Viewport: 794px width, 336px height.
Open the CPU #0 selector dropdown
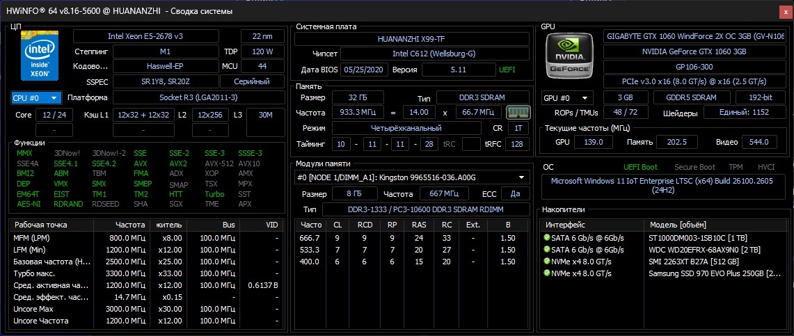pyautogui.click(x=36, y=97)
